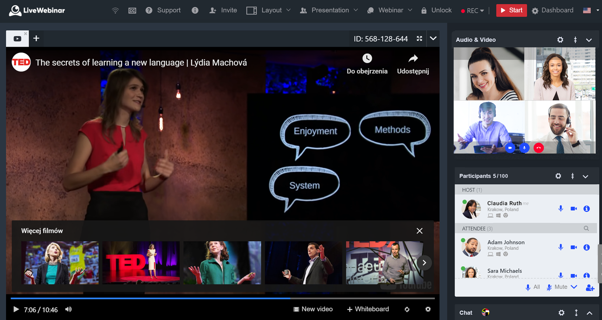Seek using the video progress bar

click(220, 298)
